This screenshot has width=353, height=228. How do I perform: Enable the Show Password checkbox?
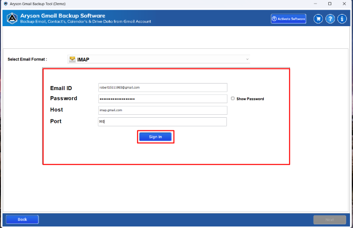coord(232,98)
